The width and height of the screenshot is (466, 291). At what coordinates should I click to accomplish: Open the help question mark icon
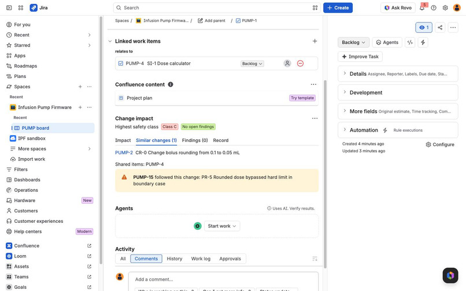434,8
